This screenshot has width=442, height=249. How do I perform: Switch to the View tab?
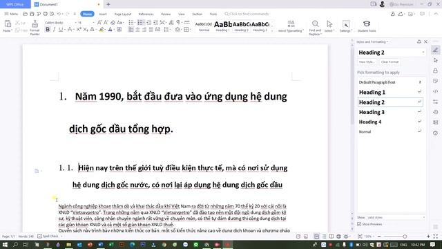[x=181, y=14]
